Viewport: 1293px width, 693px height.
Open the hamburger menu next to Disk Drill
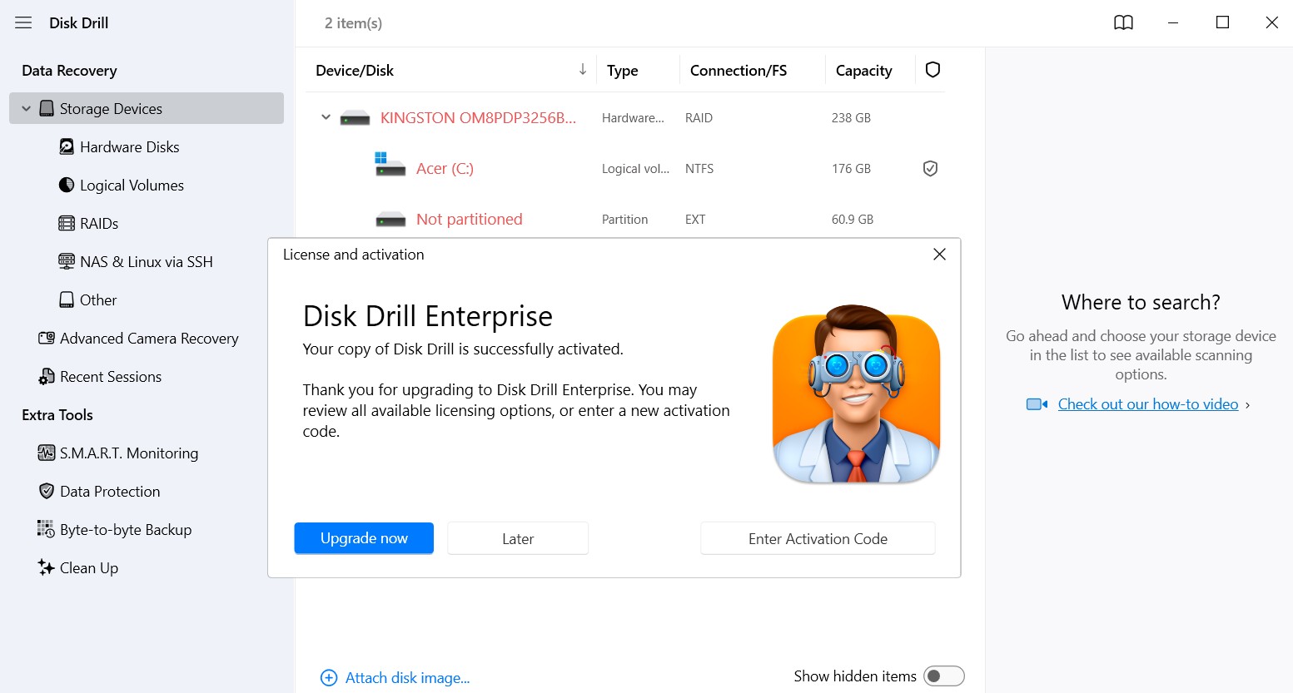coord(23,23)
